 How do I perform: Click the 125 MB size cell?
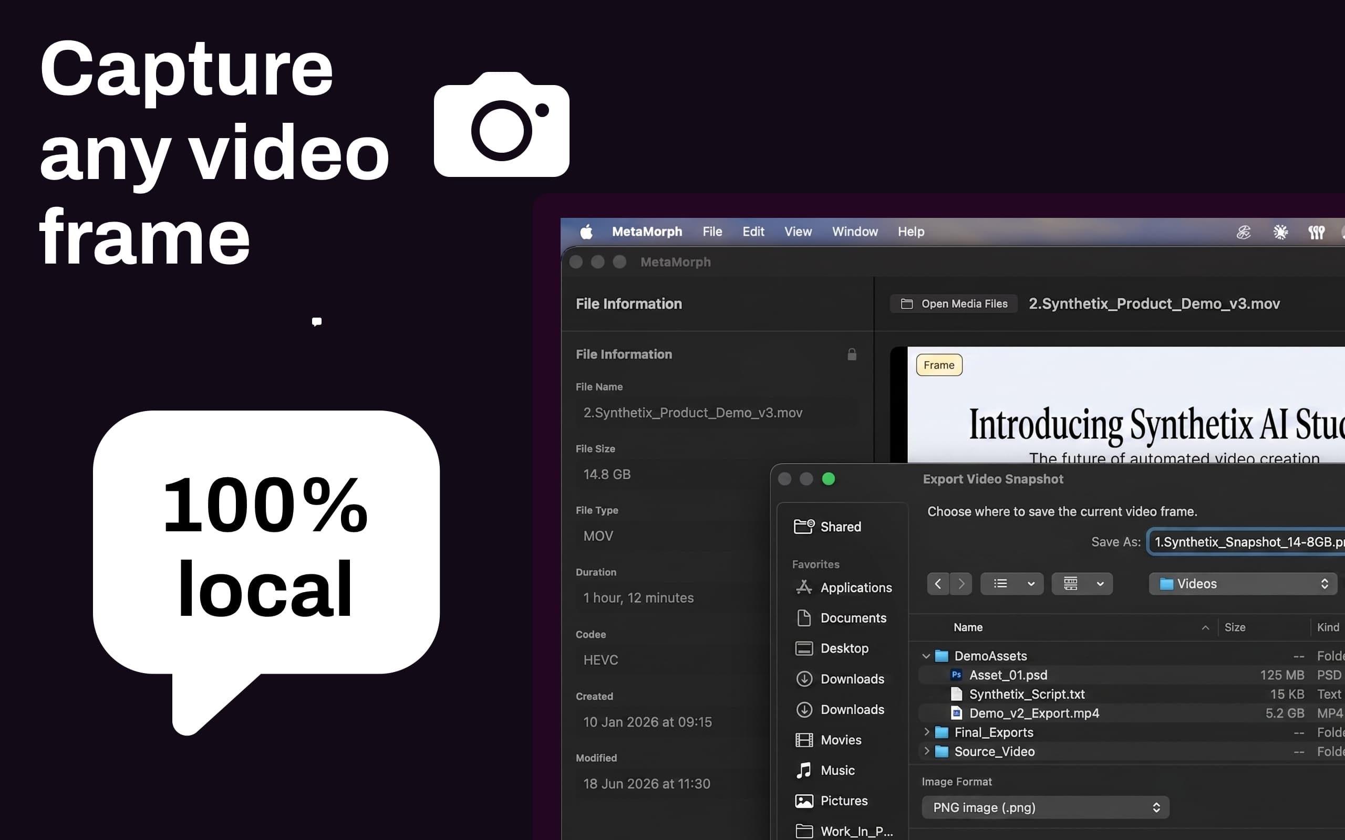click(x=1281, y=675)
